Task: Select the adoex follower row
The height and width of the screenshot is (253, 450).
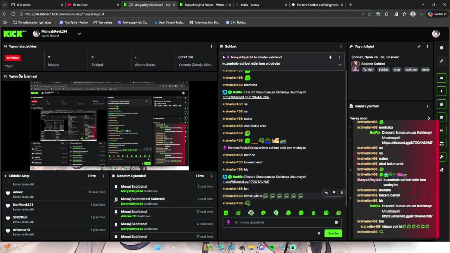Action: click(56, 194)
